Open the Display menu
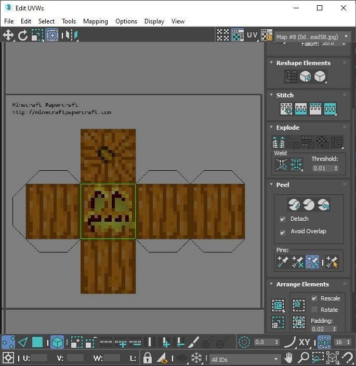The height and width of the screenshot is (366, 356). 154,21
